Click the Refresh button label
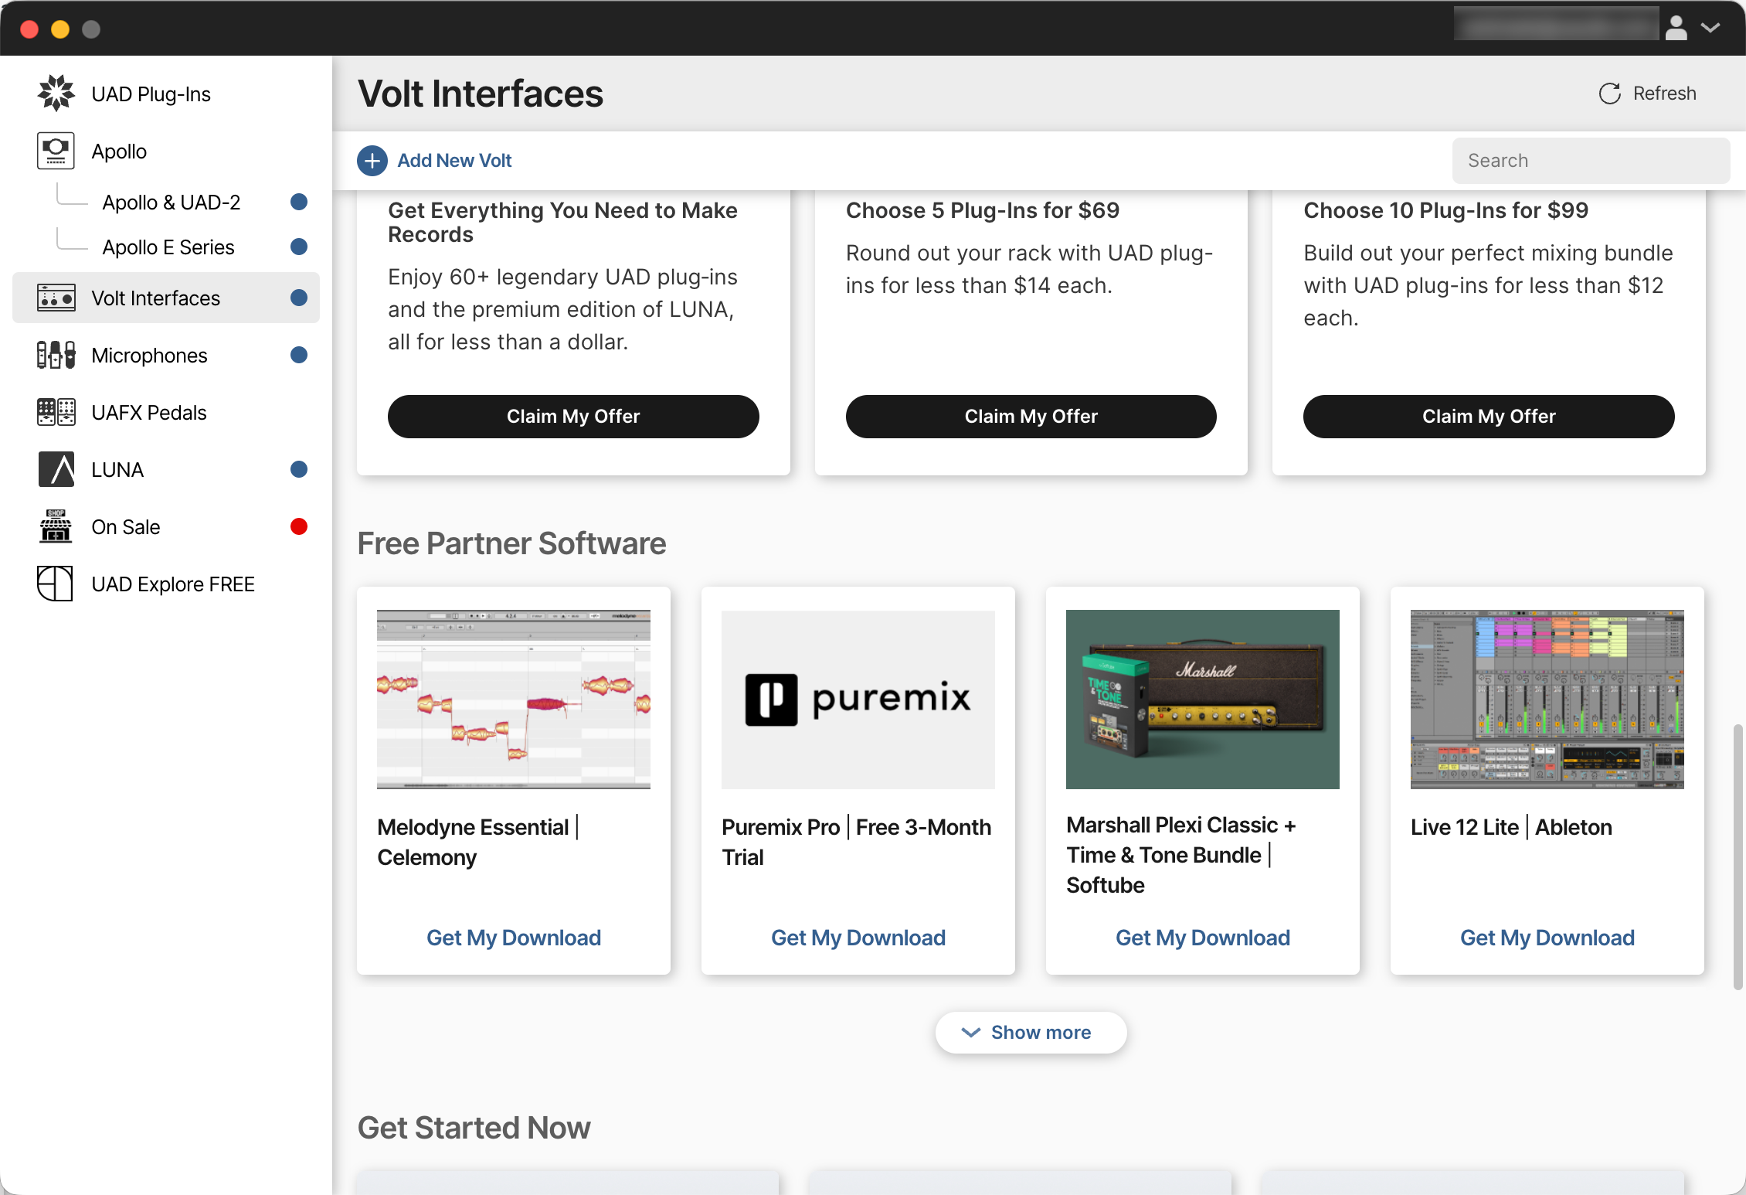Image resolution: width=1746 pixels, height=1195 pixels. (x=1664, y=94)
